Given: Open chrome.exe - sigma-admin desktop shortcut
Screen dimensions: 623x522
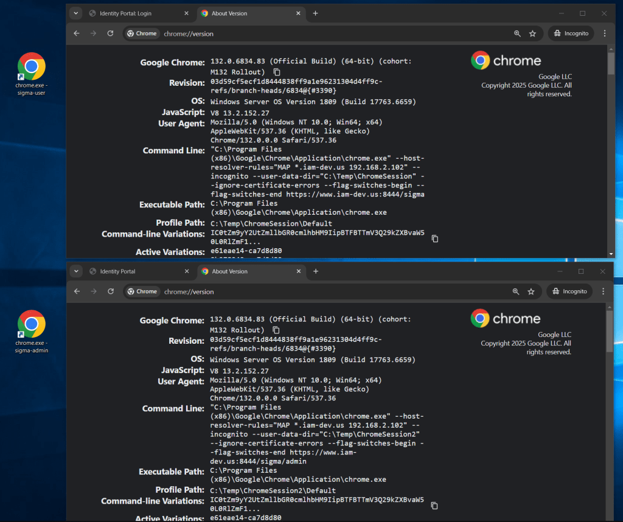Looking at the screenshot, I should (x=31, y=325).
